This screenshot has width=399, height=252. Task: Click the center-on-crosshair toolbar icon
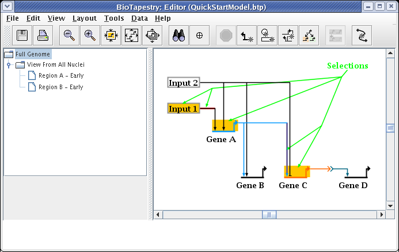200,36
